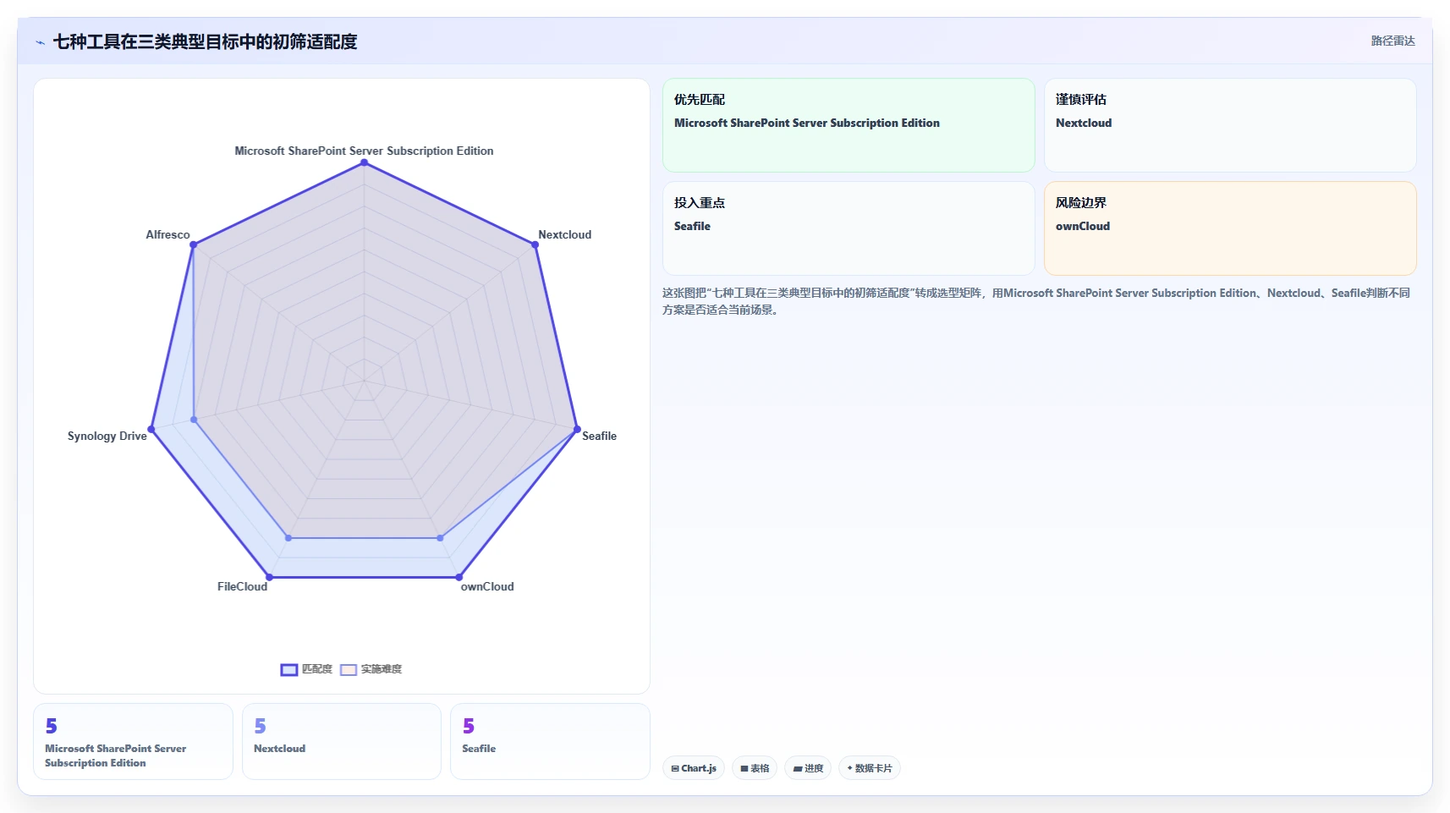Click the FileCloud outer data point

click(x=269, y=577)
